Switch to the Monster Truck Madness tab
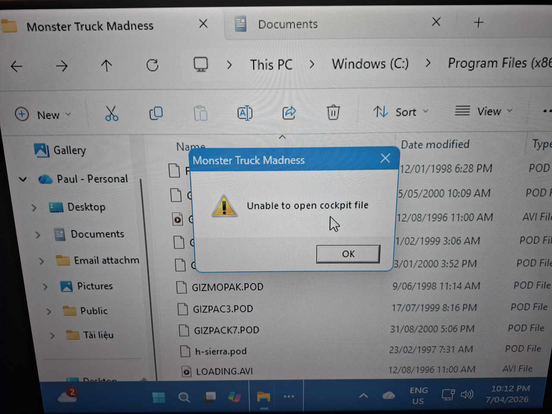 [90, 26]
